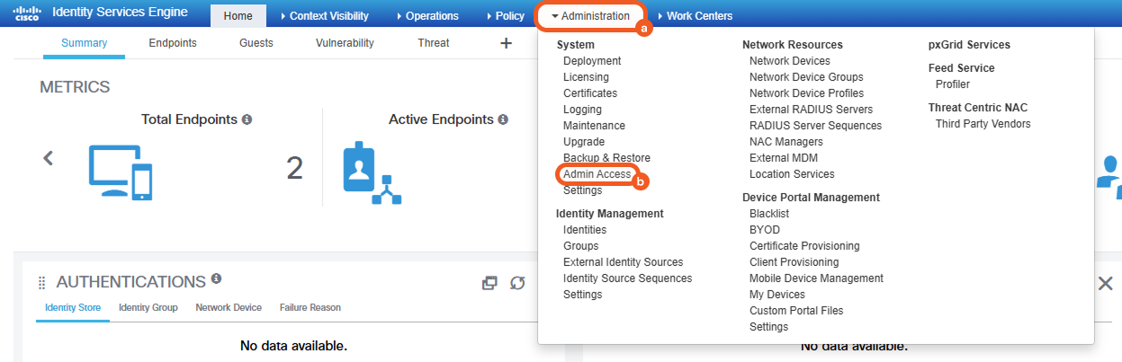Switch to the Endpoints dashboard tab
This screenshot has width=1122, height=362.
click(x=173, y=43)
